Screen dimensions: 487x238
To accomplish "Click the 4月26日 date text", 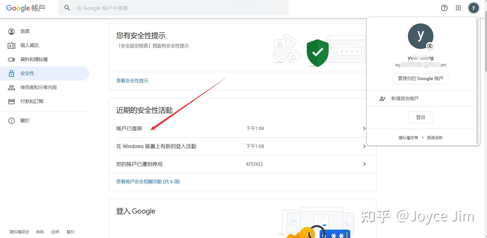I will tap(254, 164).
